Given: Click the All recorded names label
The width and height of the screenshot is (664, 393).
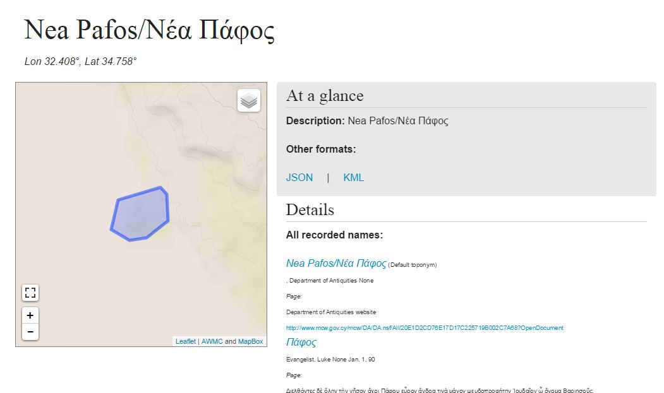Looking at the screenshot, I should 334,235.
